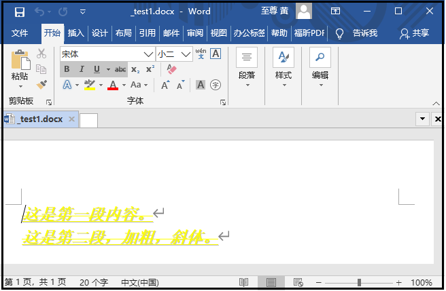
Task: Open underline style dropdown arrow
Action: click(x=108, y=69)
